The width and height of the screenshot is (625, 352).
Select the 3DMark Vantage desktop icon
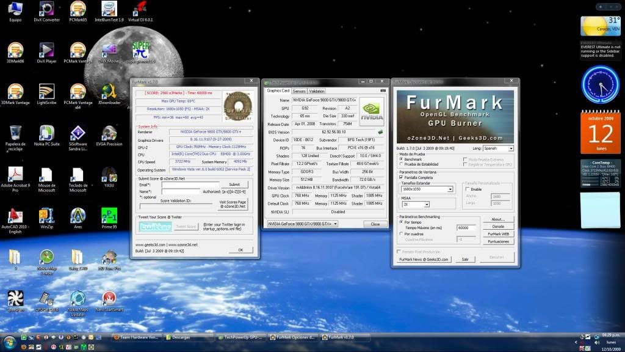[x=15, y=95]
